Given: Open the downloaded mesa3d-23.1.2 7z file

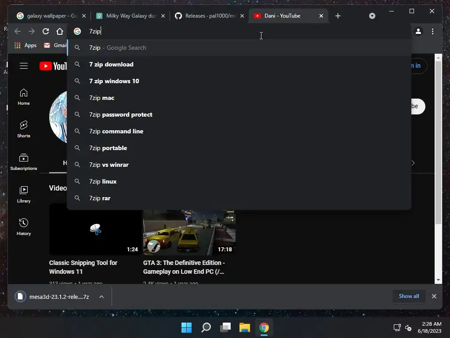Looking at the screenshot, I should (x=52, y=297).
